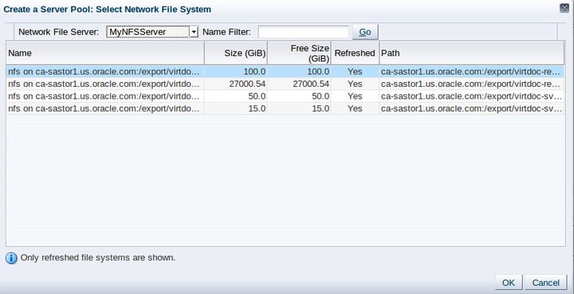This screenshot has height=294, width=574.
Task: Select the 50.0 GiB file system row
Action: (285, 96)
